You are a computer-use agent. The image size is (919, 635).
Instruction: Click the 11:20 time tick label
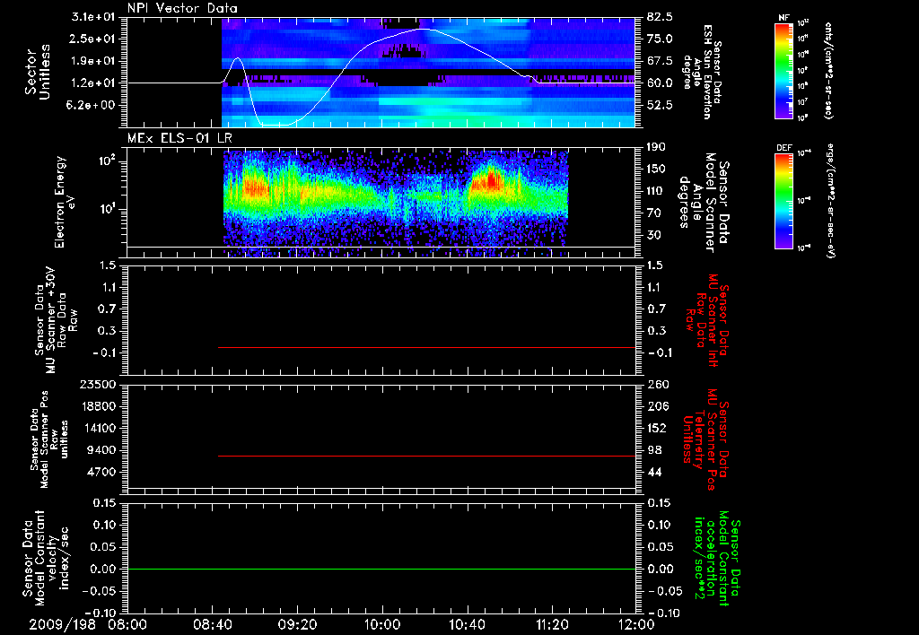pyautogui.click(x=552, y=625)
